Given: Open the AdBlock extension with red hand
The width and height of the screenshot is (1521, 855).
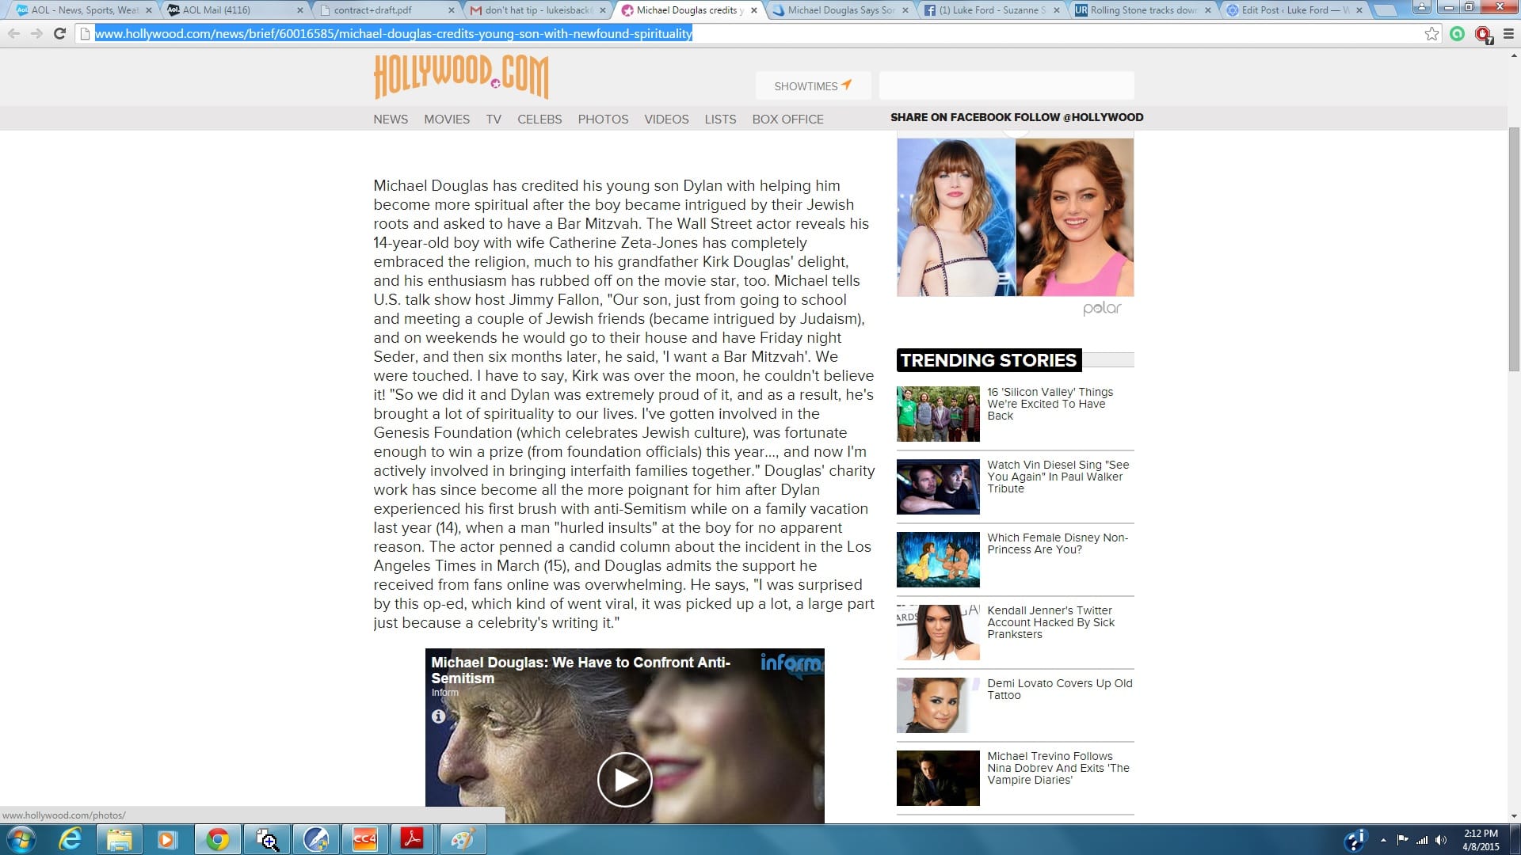Looking at the screenshot, I should click(x=1483, y=34).
